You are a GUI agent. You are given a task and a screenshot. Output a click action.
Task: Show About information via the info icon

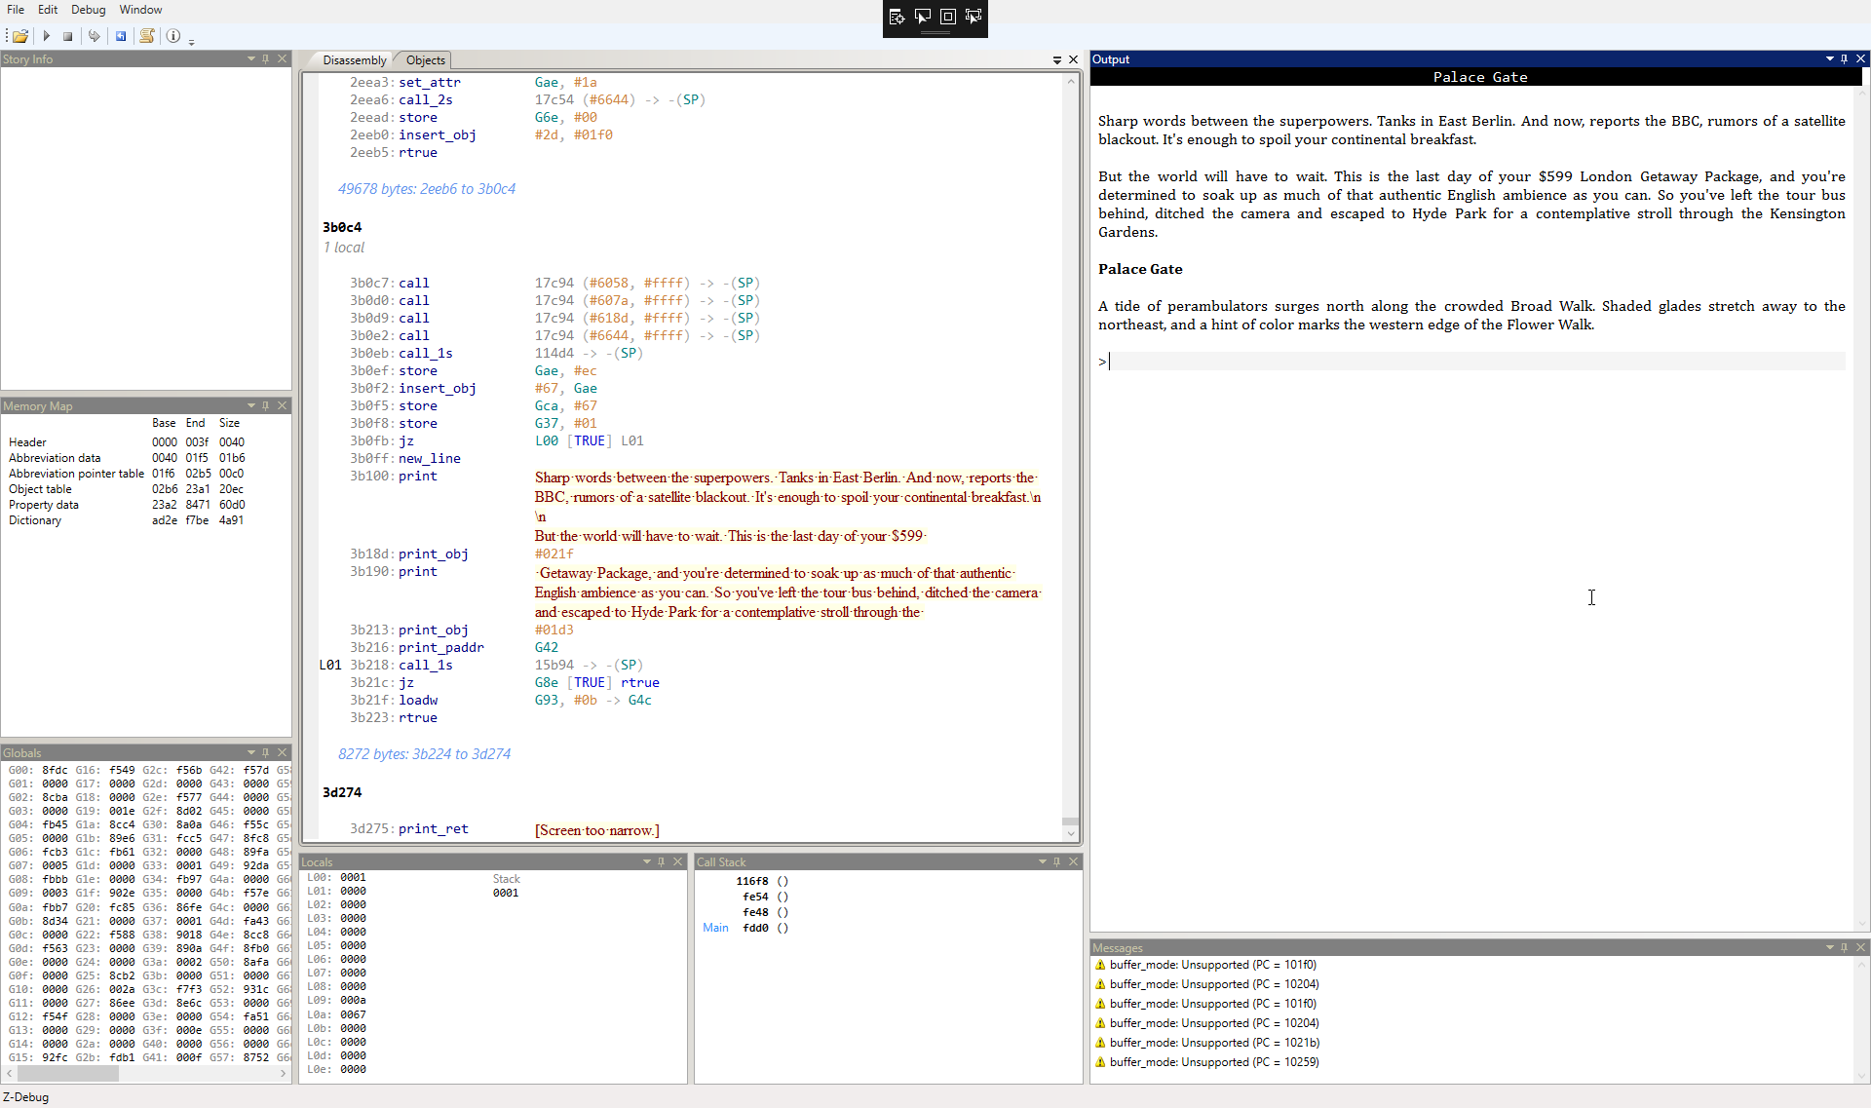point(173,36)
